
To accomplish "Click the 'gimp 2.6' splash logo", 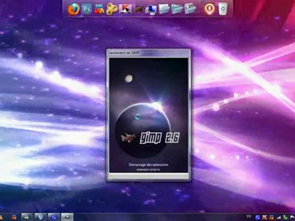I will 159,138.
